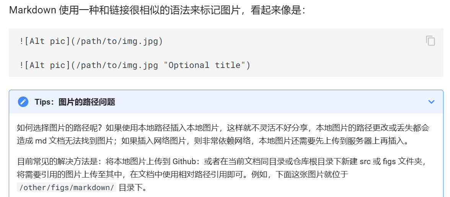Click the empty line between the code lines
The image size is (450, 197).
click(115, 53)
